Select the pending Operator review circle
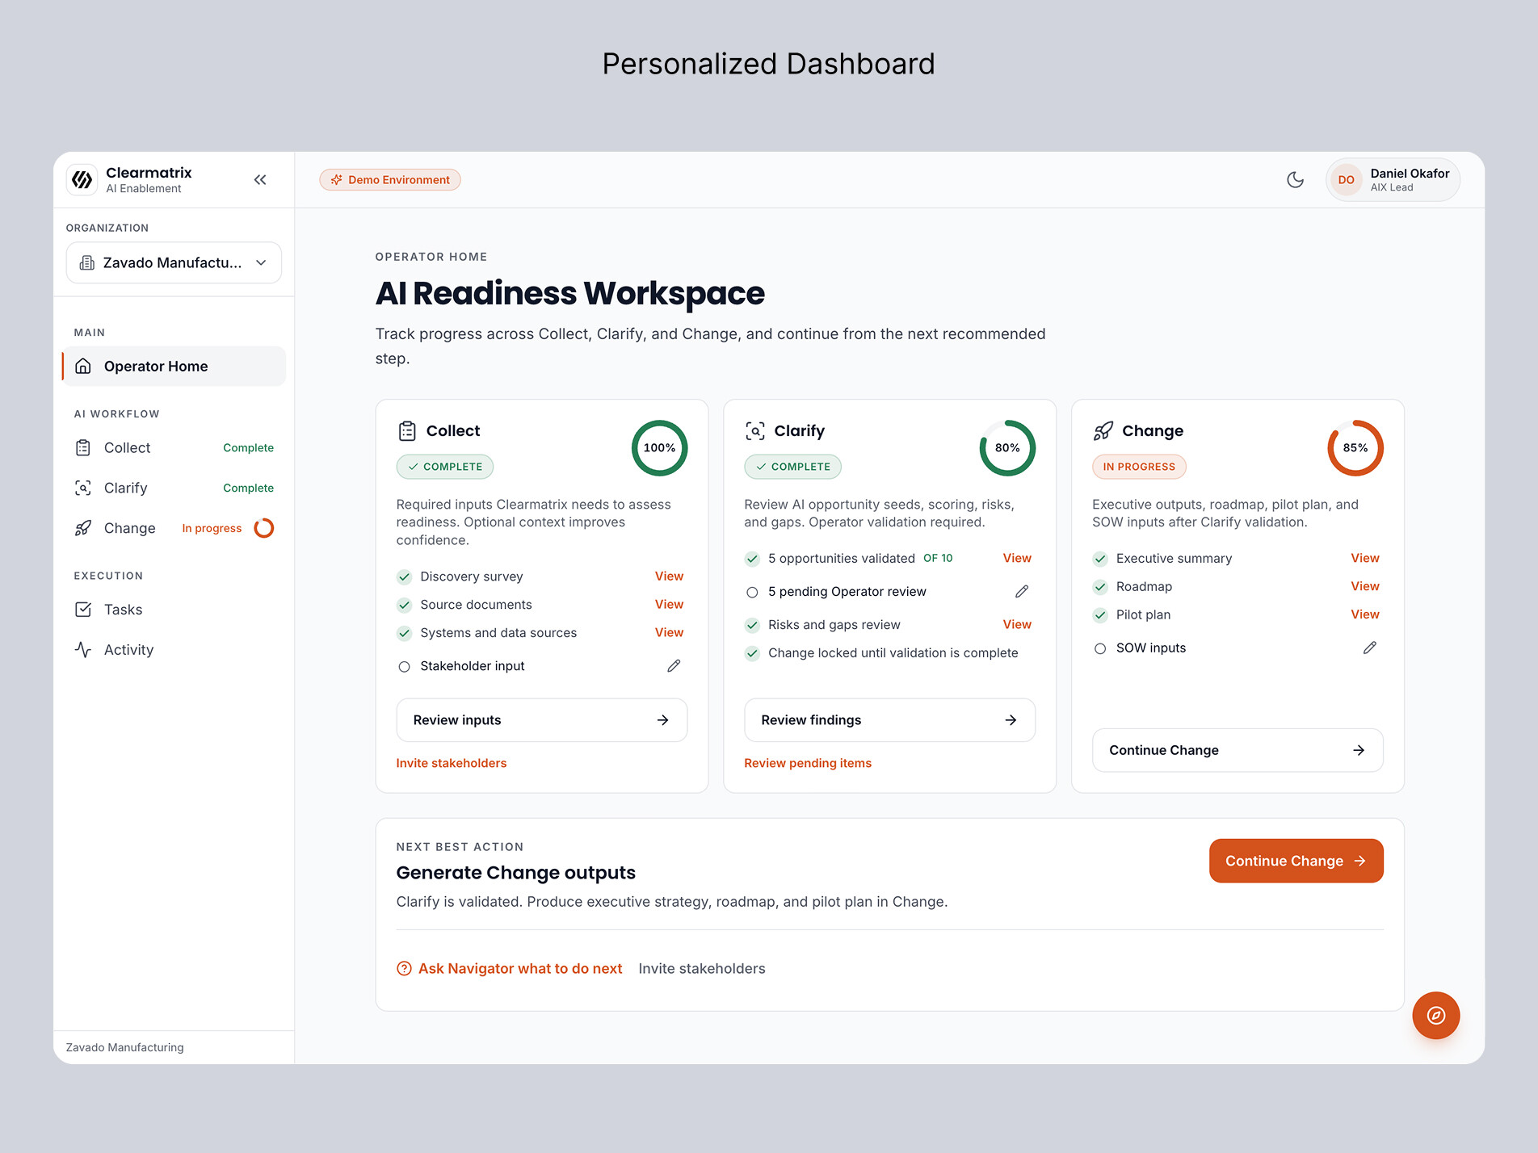The image size is (1538, 1153). [753, 593]
